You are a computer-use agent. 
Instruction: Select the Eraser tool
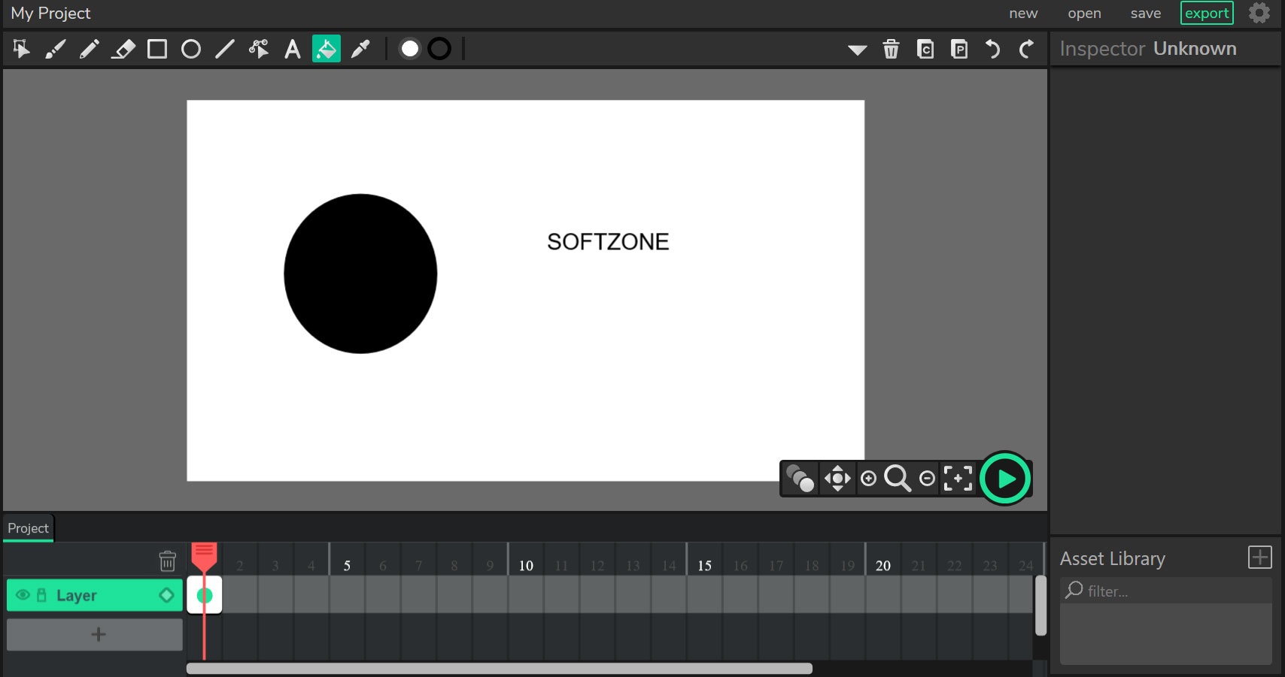pos(123,49)
